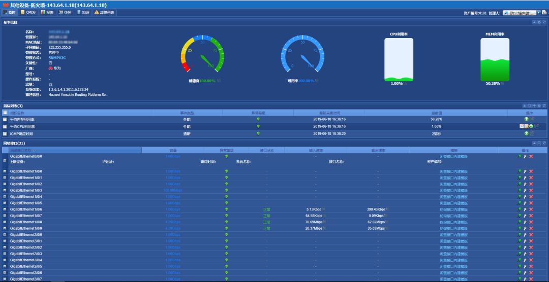
Task: Click document icon beside 管理人 dropdown
Action: click(x=544, y=13)
